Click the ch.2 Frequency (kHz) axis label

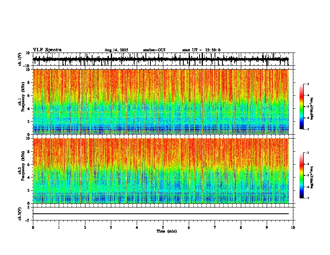(x=23, y=166)
